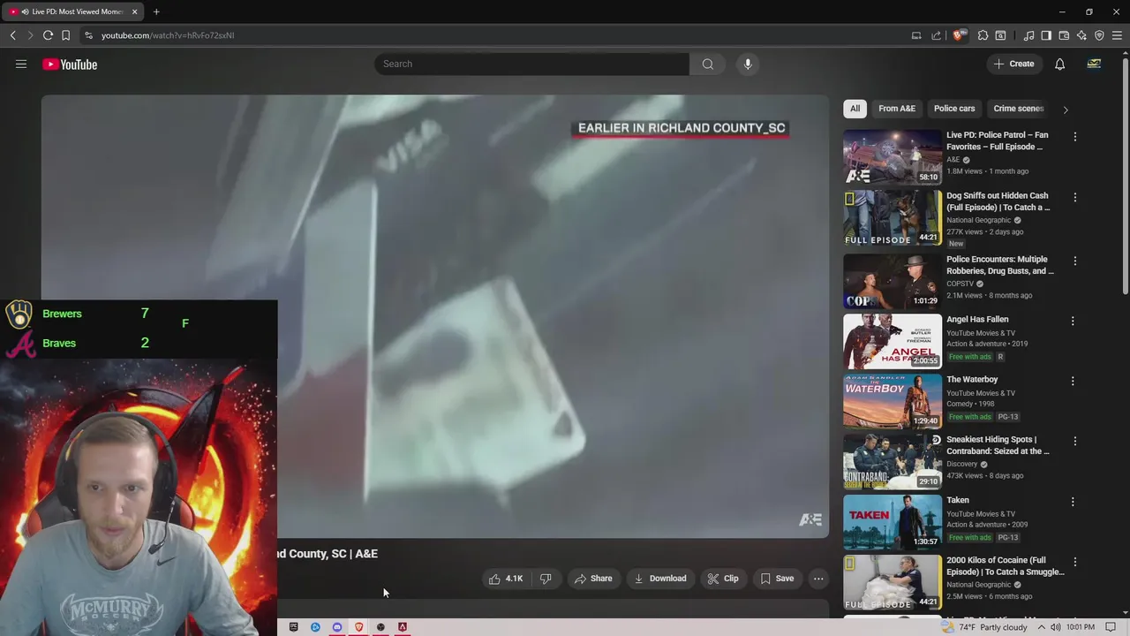Open YouTube notifications bell
This screenshot has width=1130, height=636.
click(x=1059, y=64)
